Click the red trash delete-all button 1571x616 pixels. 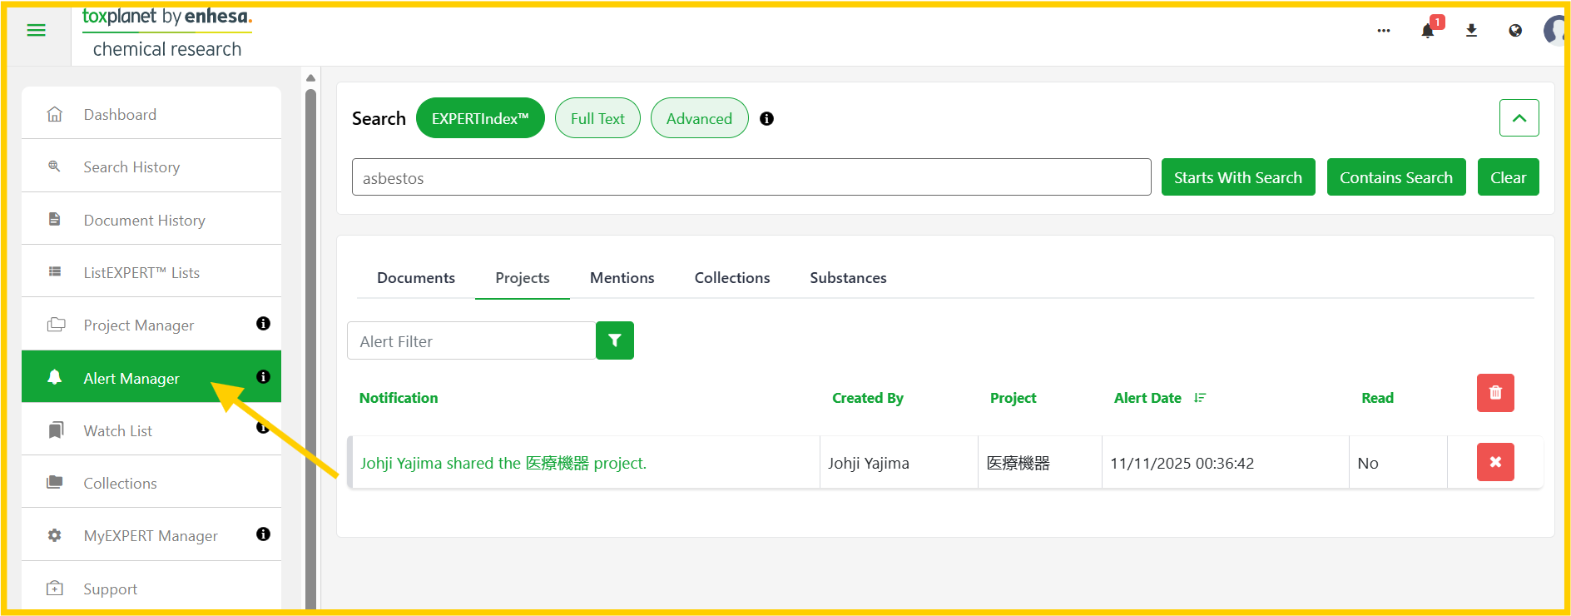pyautogui.click(x=1494, y=393)
